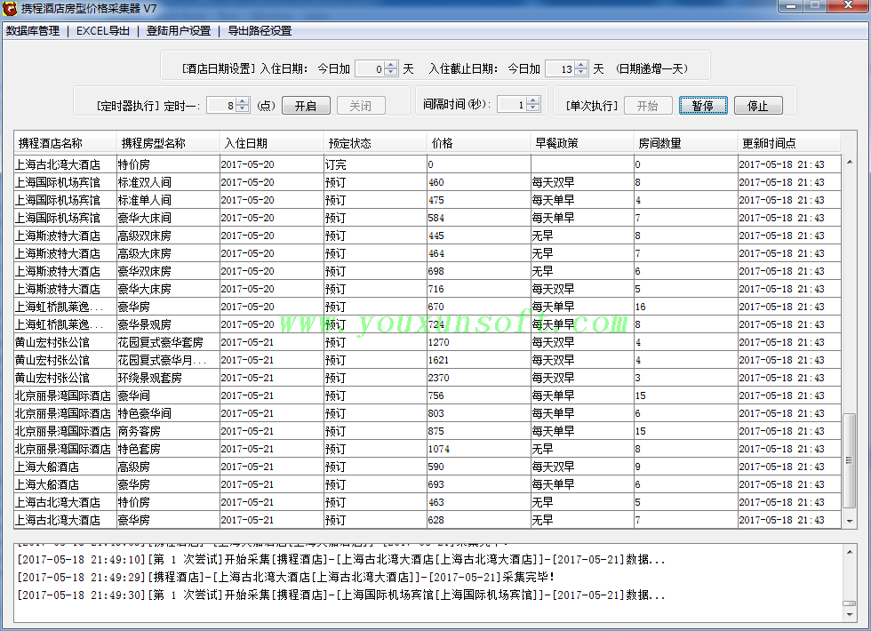Select the 高级双床房 room type cell

168,236
